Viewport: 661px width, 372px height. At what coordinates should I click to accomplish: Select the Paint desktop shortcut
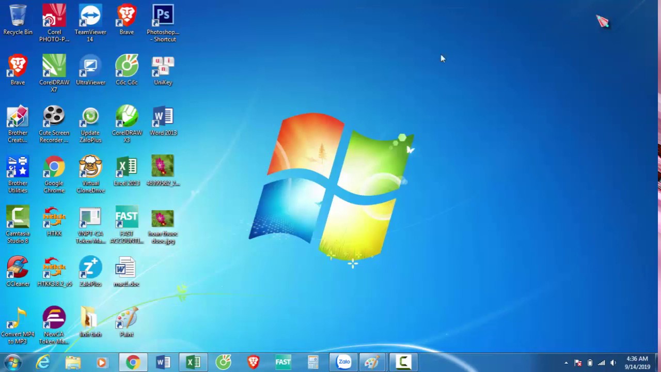127,322
